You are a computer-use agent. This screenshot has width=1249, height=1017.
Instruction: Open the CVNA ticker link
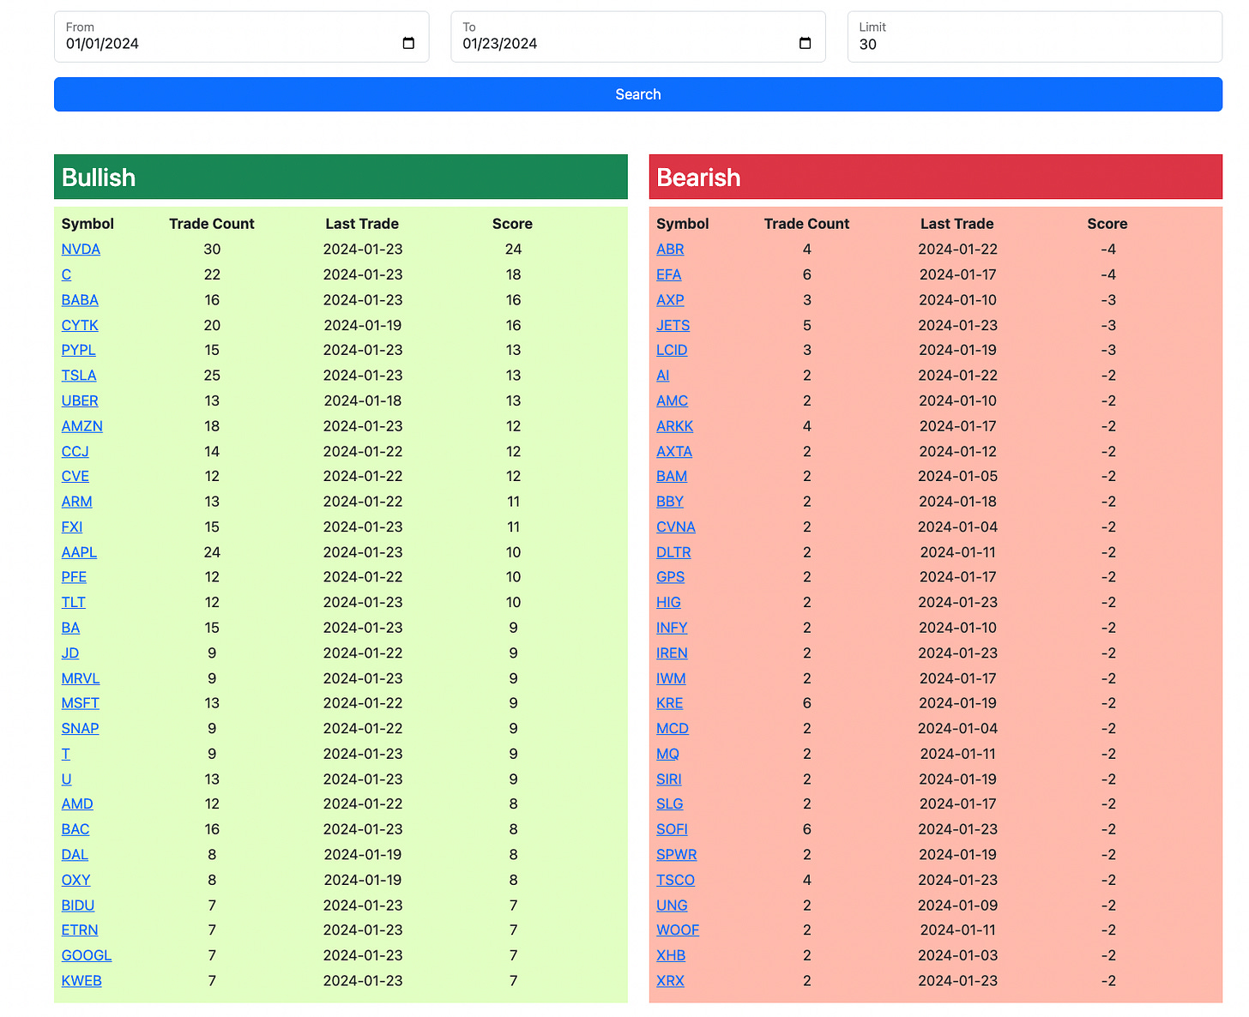[676, 527]
